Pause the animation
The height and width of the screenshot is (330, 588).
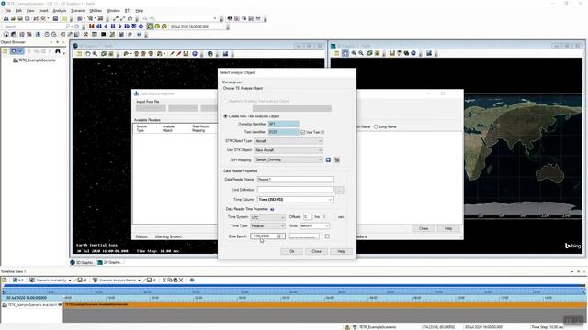113,27
